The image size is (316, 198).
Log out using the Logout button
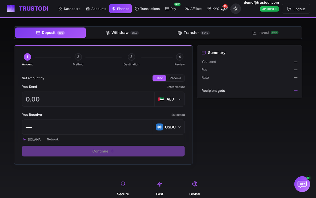(x=296, y=9)
